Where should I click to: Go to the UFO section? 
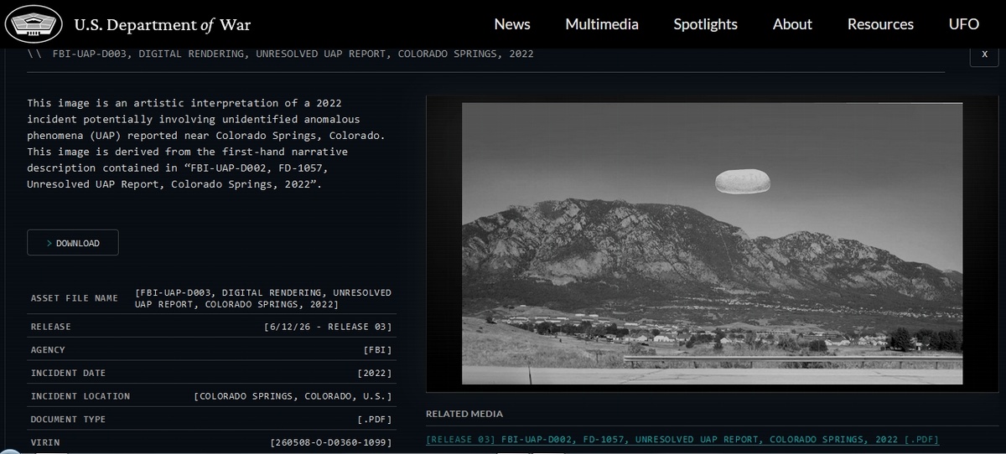point(964,24)
